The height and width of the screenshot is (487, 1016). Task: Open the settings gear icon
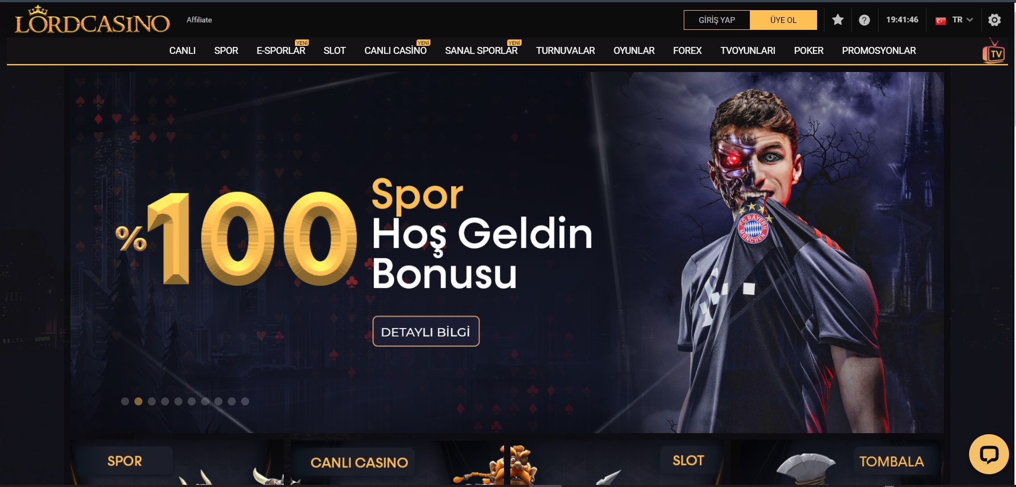point(994,20)
